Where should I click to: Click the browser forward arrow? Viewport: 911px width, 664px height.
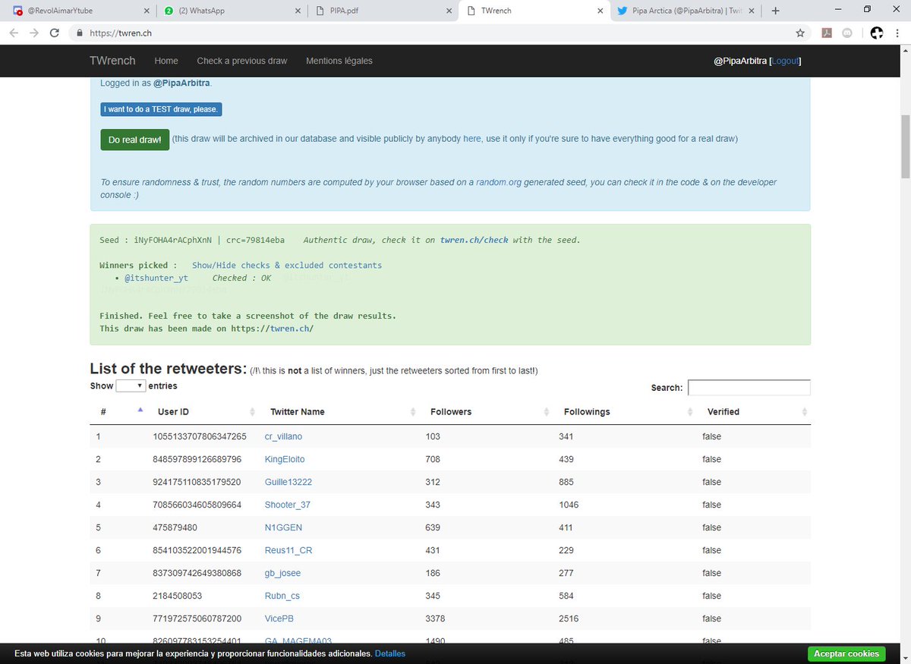(x=34, y=33)
